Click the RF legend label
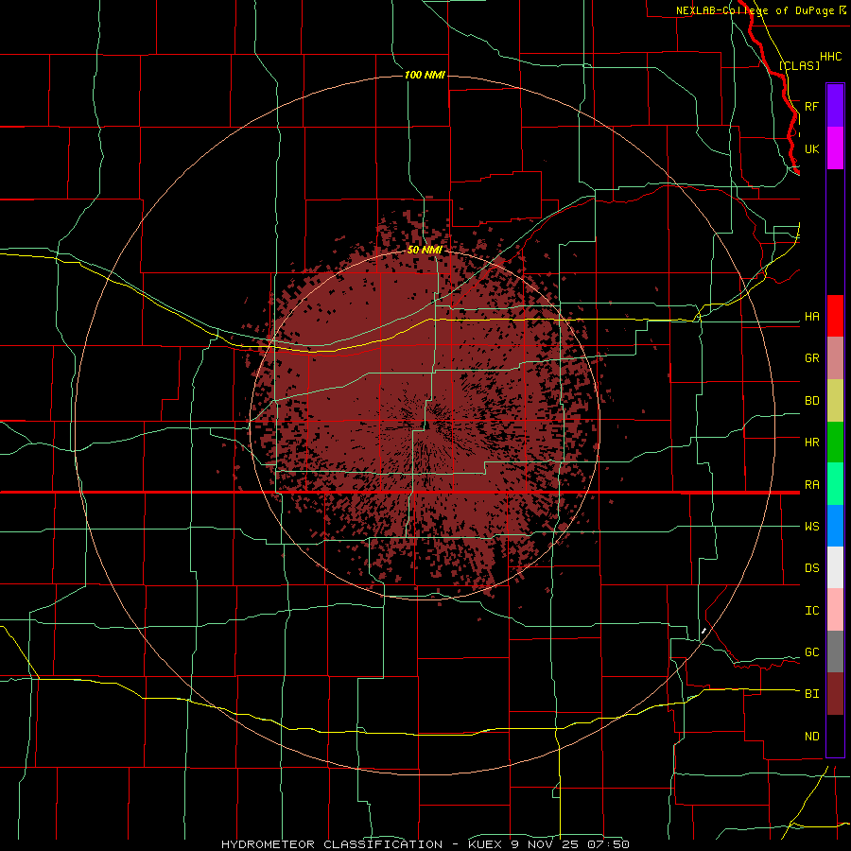The width and height of the screenshot is (851, 851). pos(811,106)
